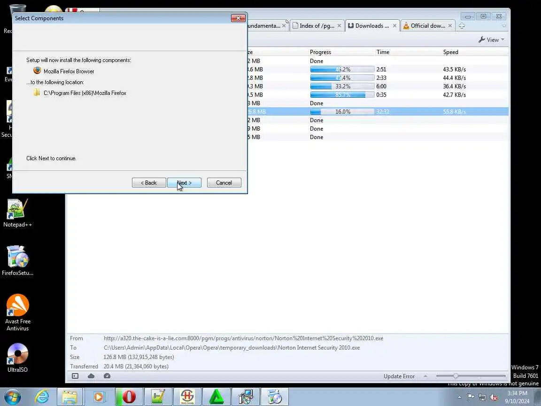
Task: Open the computer installer icon in taskbar
Action: click(246, 397)
